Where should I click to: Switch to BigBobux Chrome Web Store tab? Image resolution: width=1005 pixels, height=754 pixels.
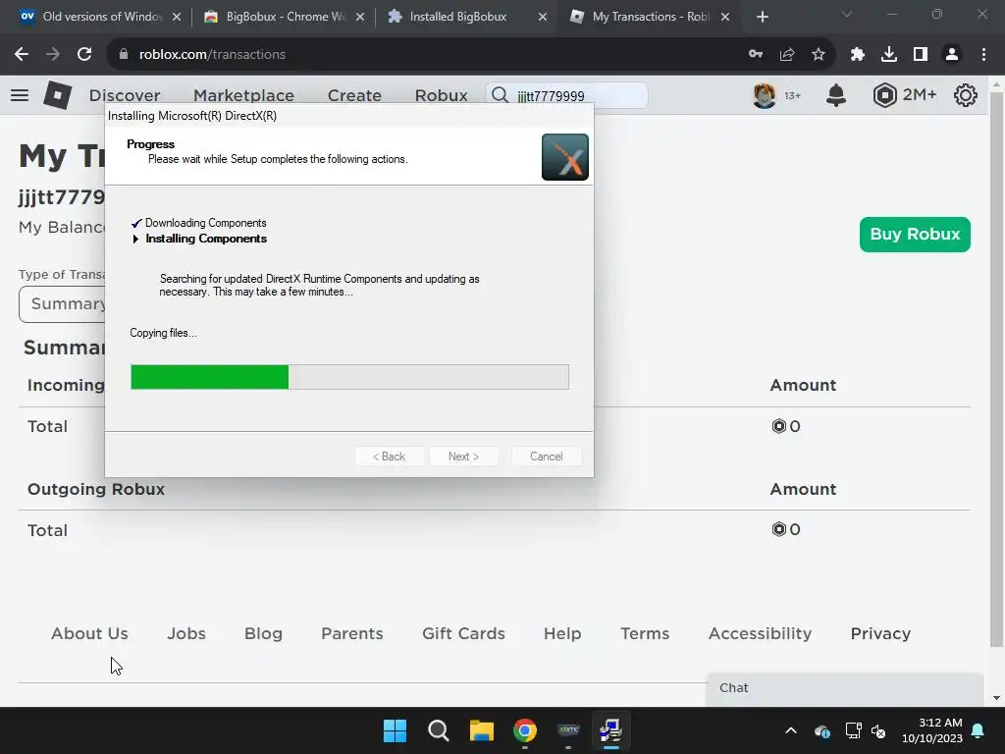(x=284, y=17)
